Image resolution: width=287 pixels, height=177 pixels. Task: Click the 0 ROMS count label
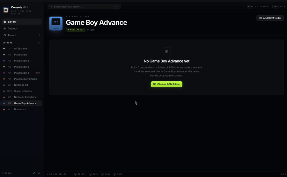[91, 30]
